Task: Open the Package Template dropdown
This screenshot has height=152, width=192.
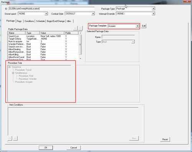Action: point(137,26)
